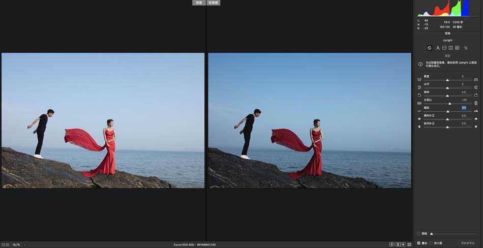Screen dimensions: 483x248
Task: Click the highlighted 缩放 scale value field
Action: click(x=464, y=108)
